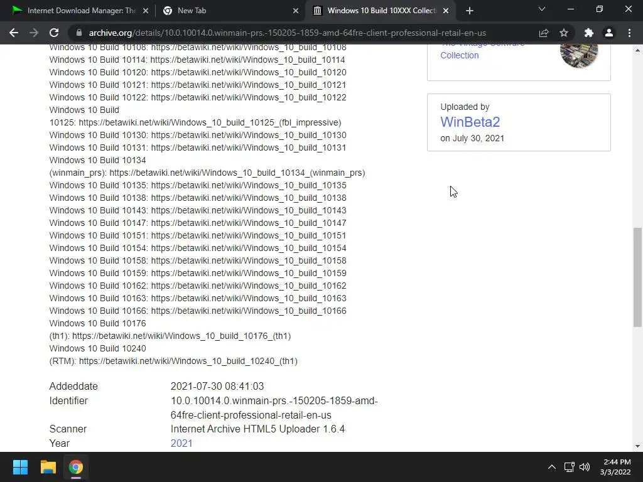Click the Windows 10 Build 10108 line
Viewport: 643px width, 482px height.
tap(198, 48)
